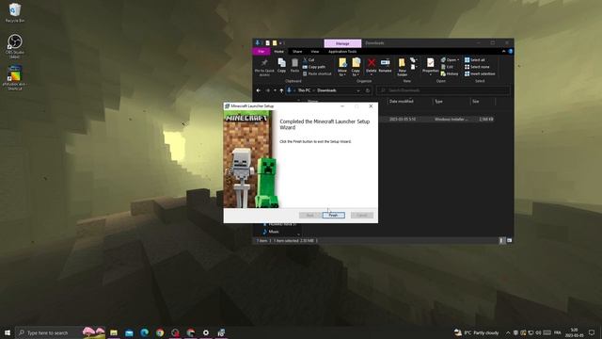This screenshot has height=339, width=602.
Task: Select the OBS Studio desktop shortcut
Action: (x=15, y=46)
